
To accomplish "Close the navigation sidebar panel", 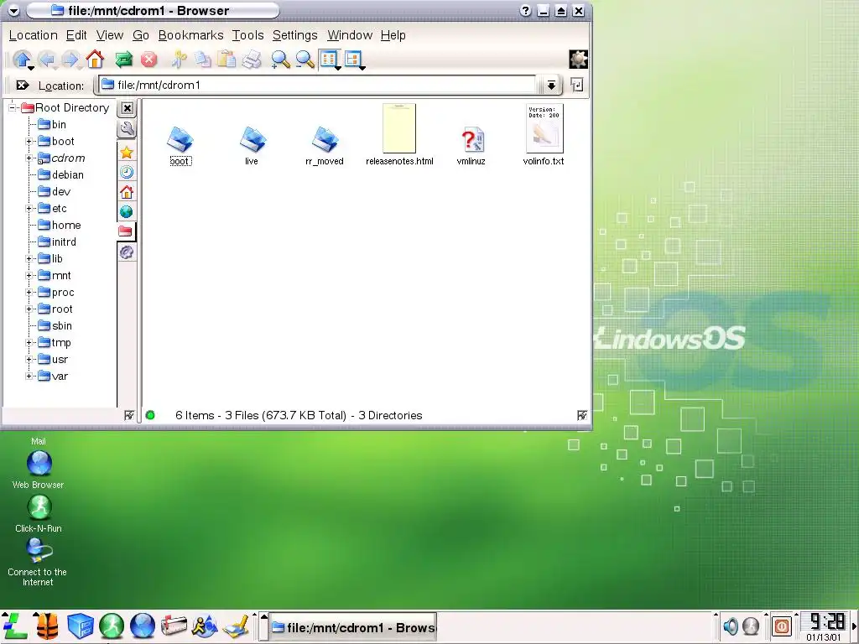I will [x=128, y=108].
